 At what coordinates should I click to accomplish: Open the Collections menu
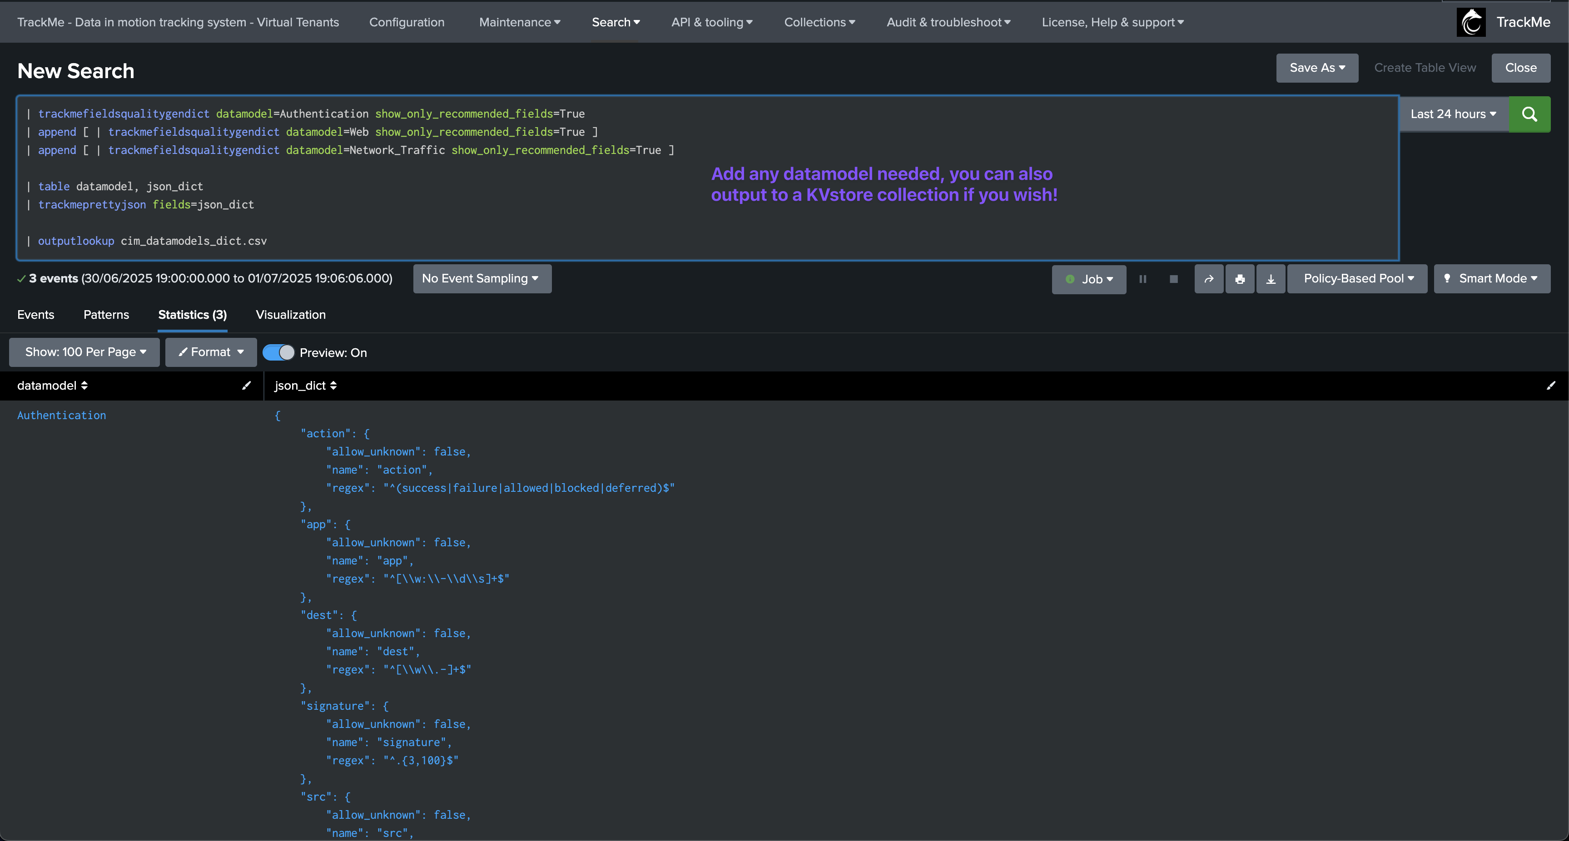tap(819, 22)
